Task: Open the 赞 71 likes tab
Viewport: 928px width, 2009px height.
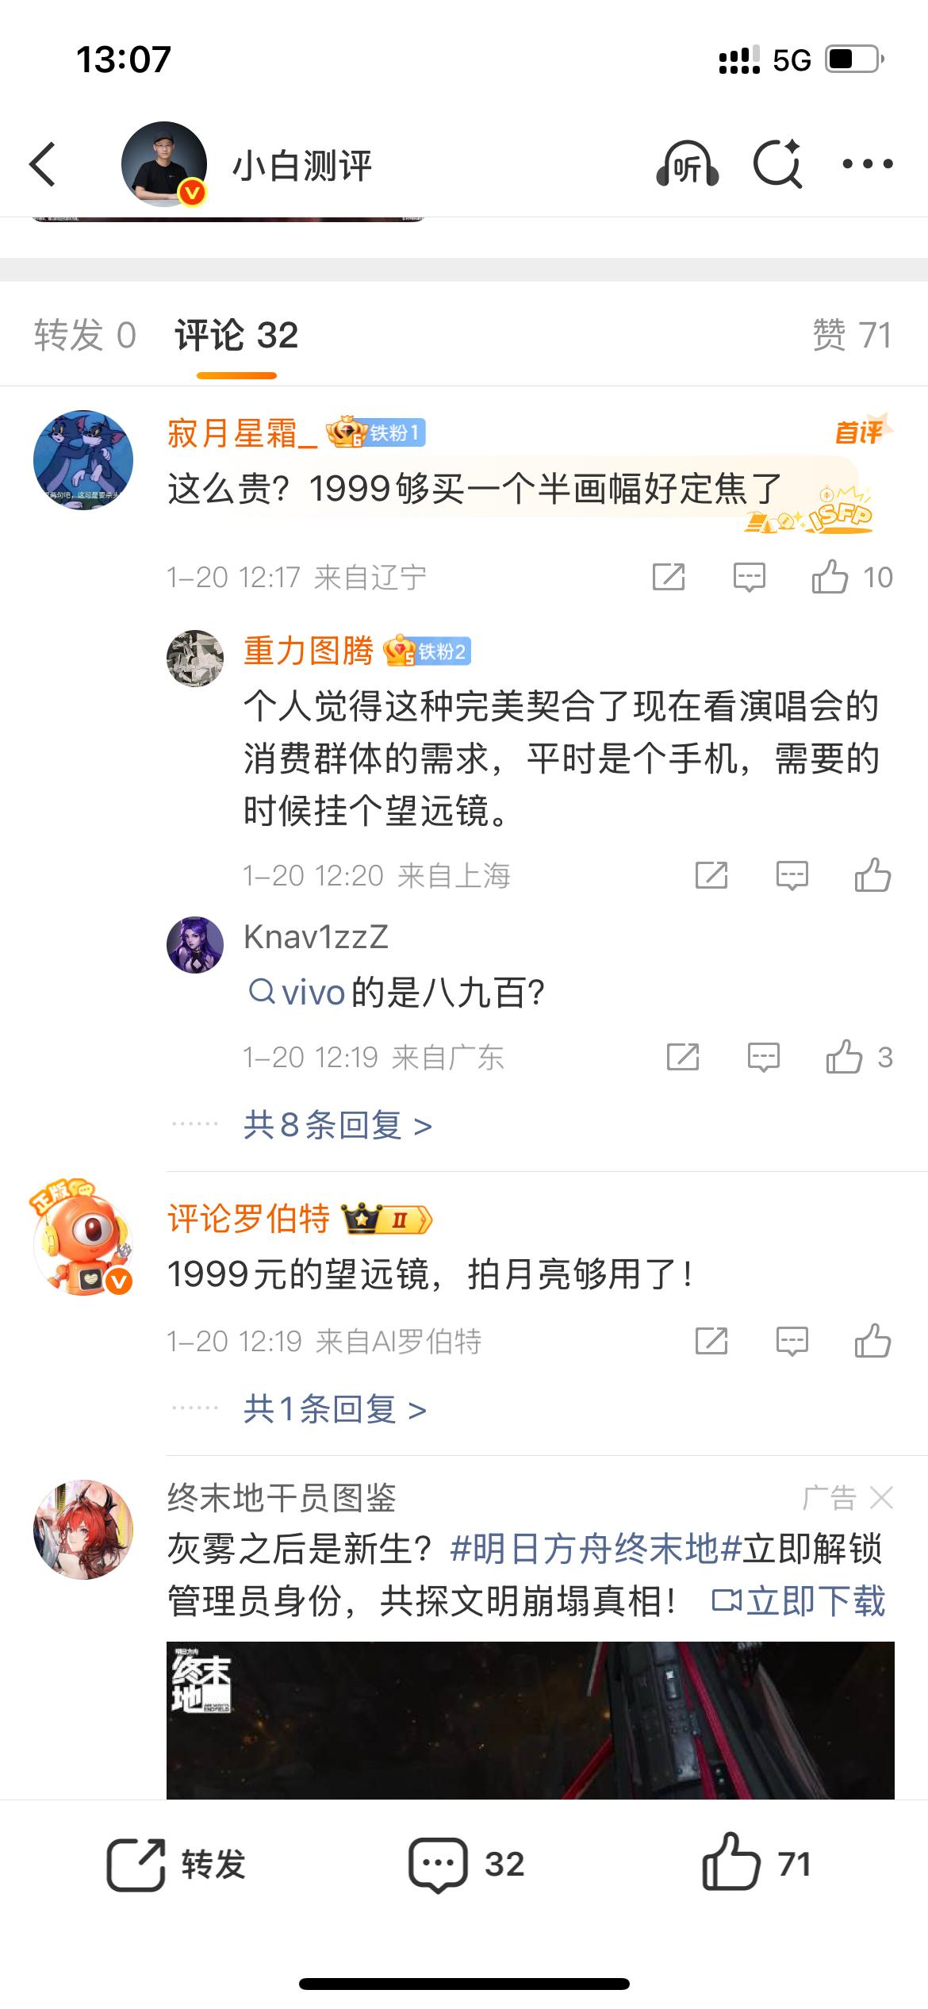Action: 852,335
